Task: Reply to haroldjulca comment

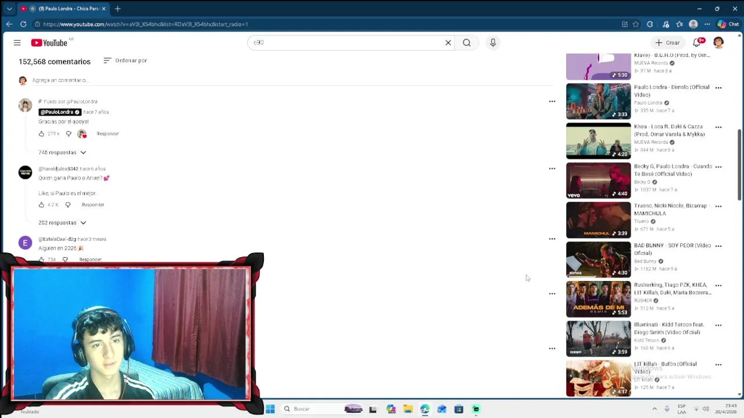Action: 93,204
